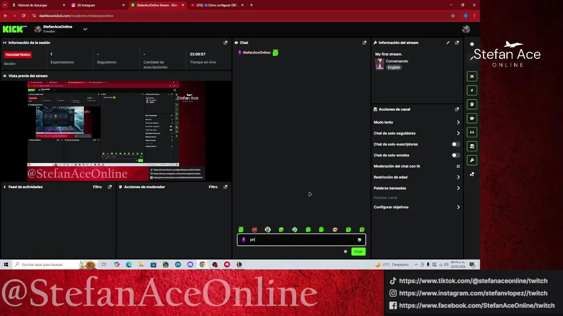Open the emote picker smiley in chat input

(359, 240)
